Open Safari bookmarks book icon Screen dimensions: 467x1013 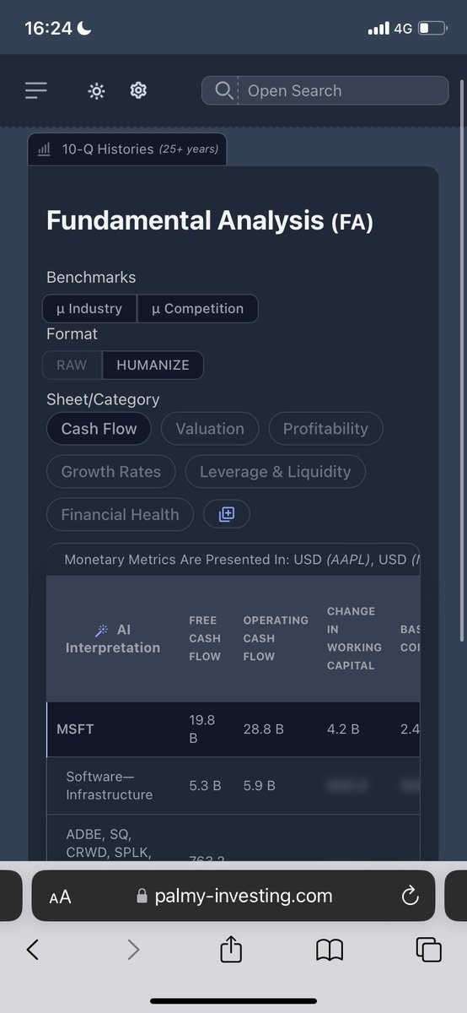click(x=330, y=951)
